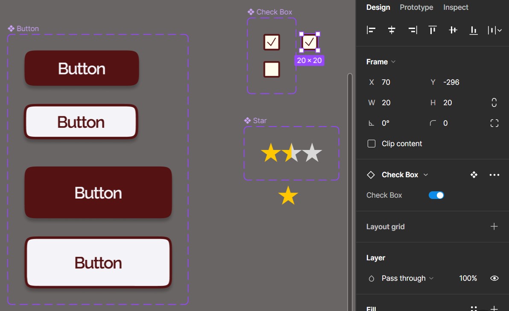Image resolution: width=509 pixels, height=311 pixels.
Task: Switch to the Prototype tab
Action: pyautogui.click(x=416, y=7)
